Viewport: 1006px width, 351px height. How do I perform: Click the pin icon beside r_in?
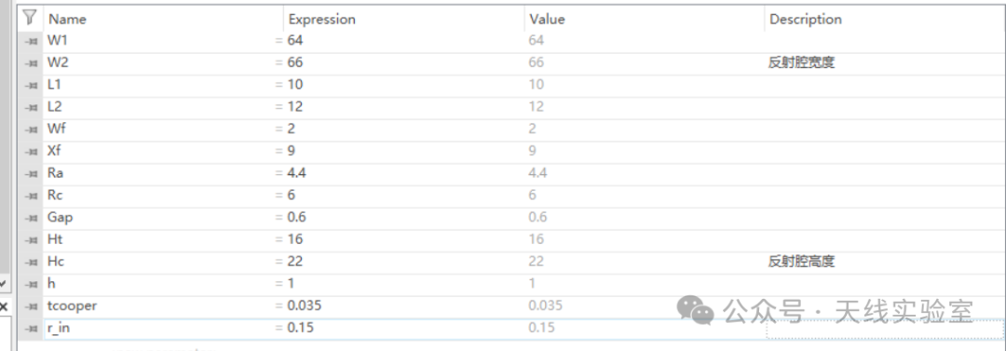tap(30, 329)
